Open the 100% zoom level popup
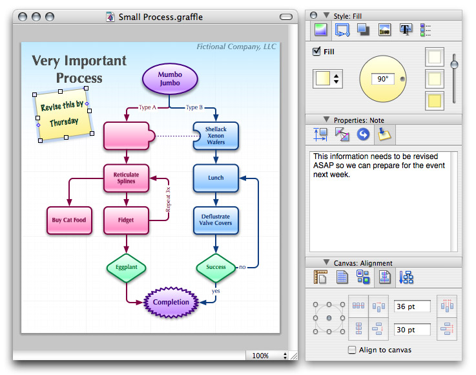 pyautogui.click(x=267, y=356)
